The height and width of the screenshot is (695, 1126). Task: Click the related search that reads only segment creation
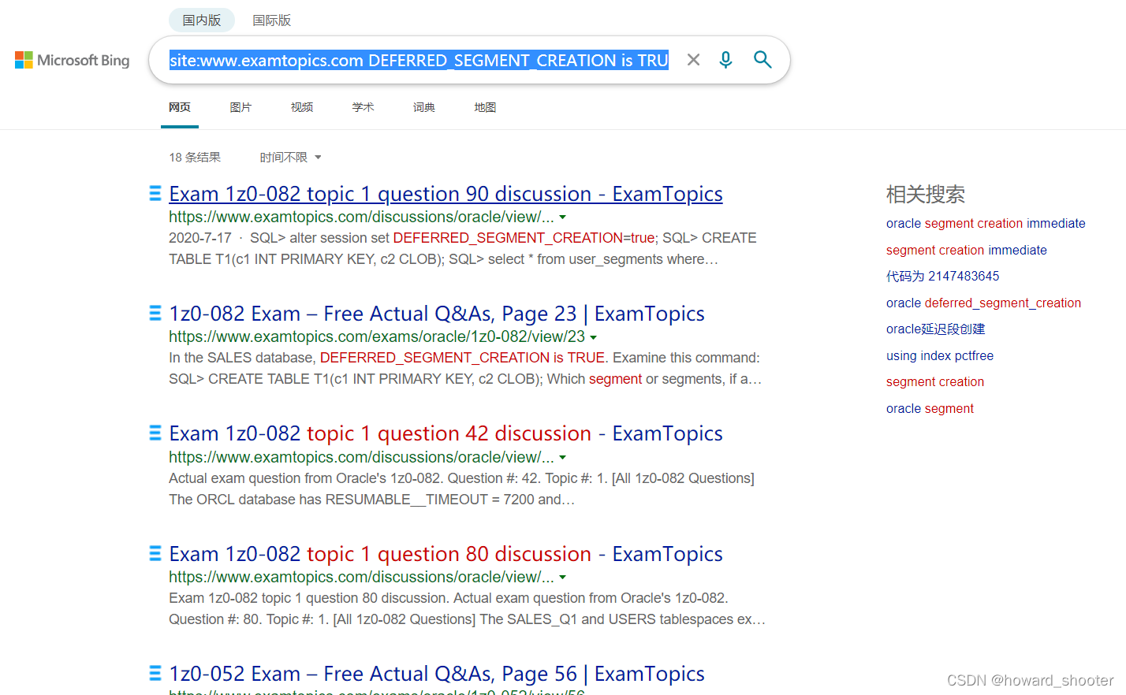(935, 382)
